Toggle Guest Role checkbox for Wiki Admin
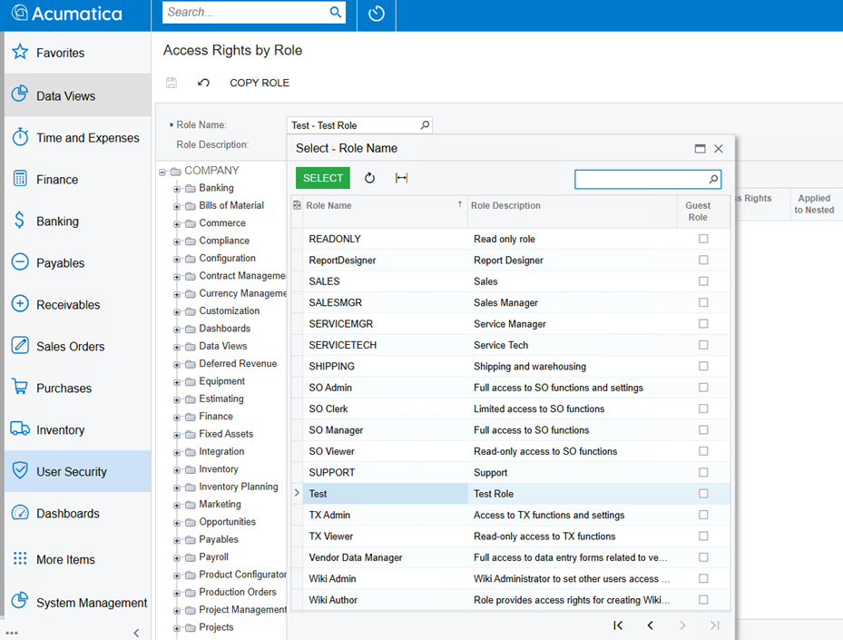This screenshot has height=640, width=843. pyautogui.click(x=703, y=578)
